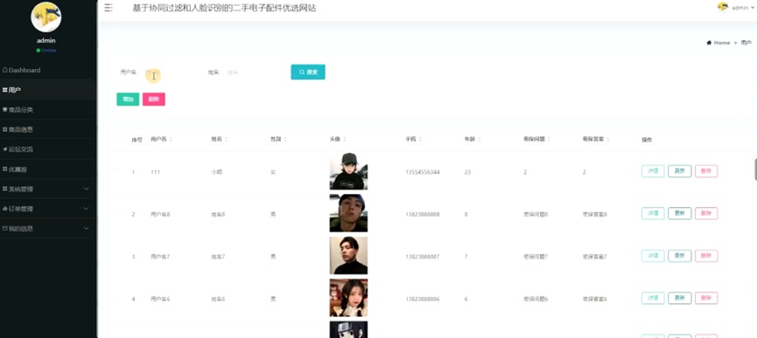This screenshot has width=757, height=338.
Task: Click the blue 搜索 search button
Action: tap(308, 72)
